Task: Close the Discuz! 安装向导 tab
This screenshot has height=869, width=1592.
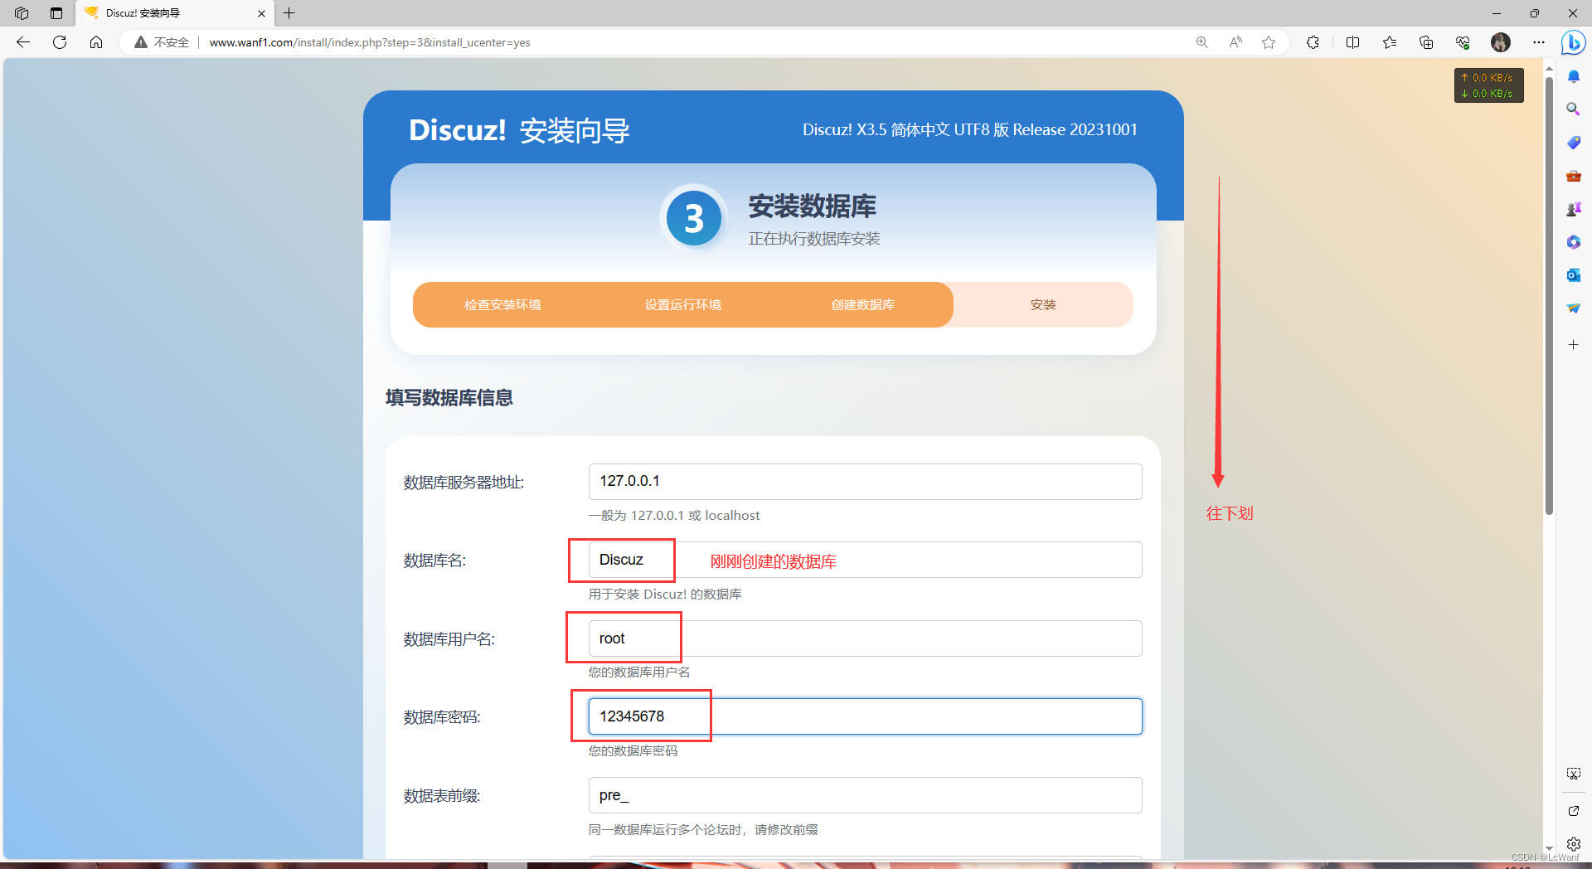Action: coord(261,13)
